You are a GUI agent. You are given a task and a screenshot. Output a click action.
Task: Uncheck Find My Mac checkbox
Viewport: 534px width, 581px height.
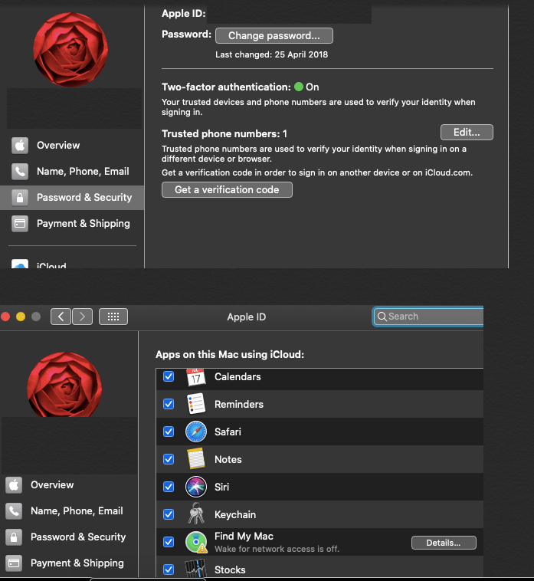click(169, 542)
